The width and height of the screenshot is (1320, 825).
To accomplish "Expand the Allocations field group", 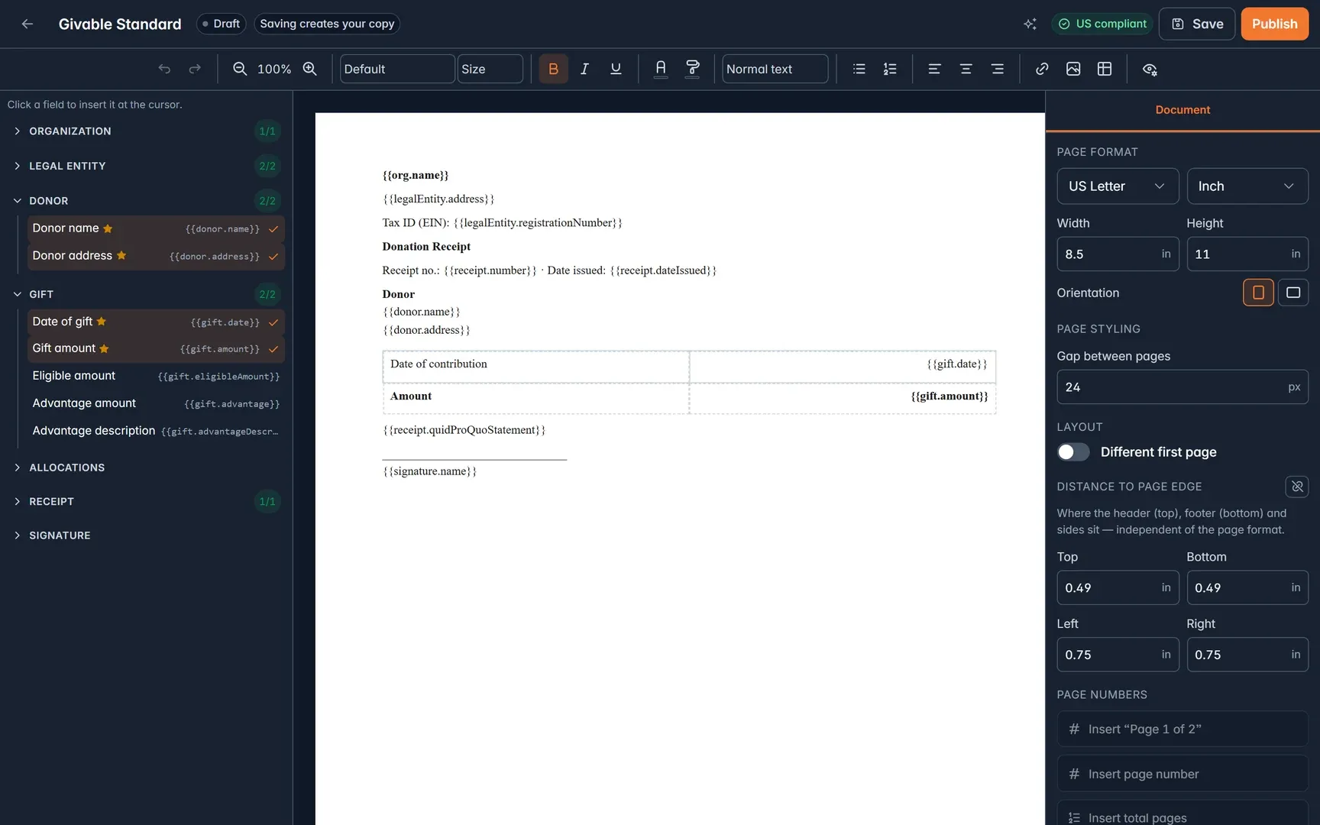I will pyautogui.click(x=146, y=467).
